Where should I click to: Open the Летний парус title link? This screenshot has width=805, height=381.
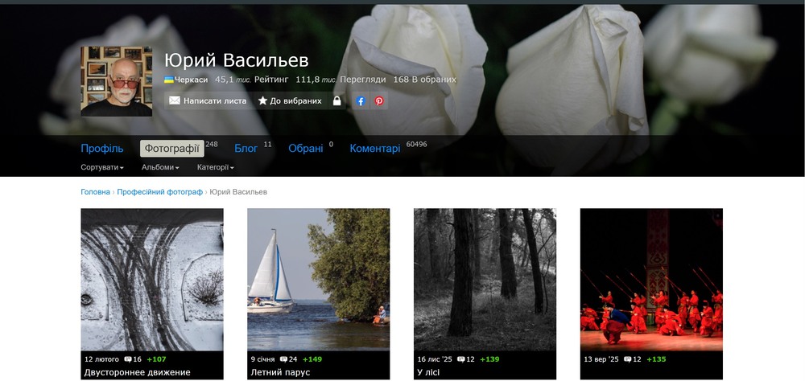[x=280, y=372]
